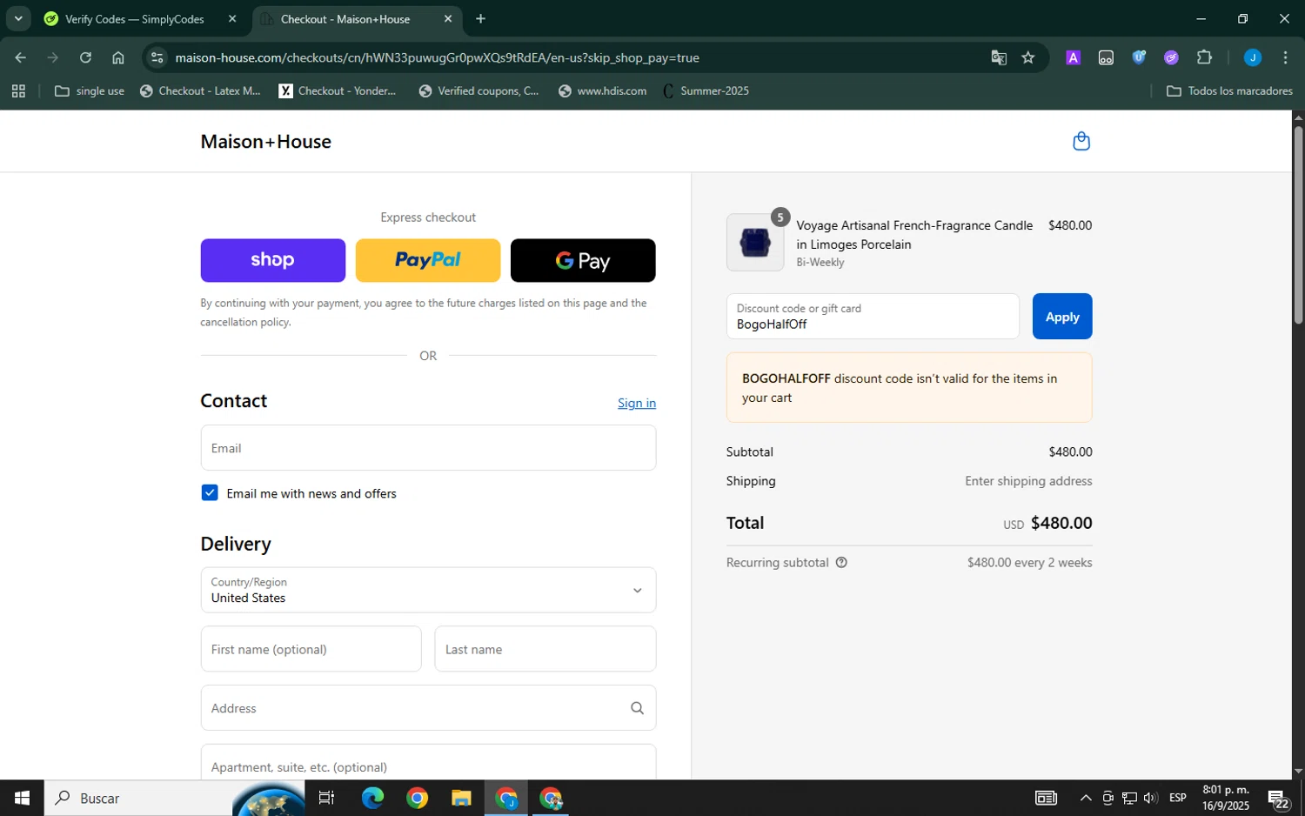Uncheck Email me with news and offers
Image resolution: width=1305 pixels, height=816 pixels.
click(210, 493)
